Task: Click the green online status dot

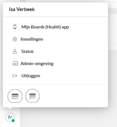Action: (13, 121)
